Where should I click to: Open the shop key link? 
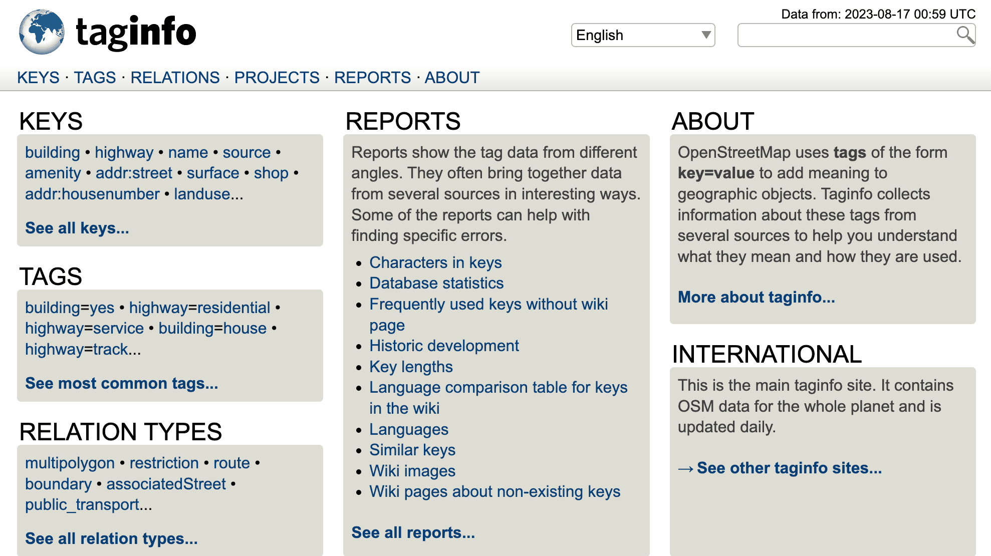271,173
